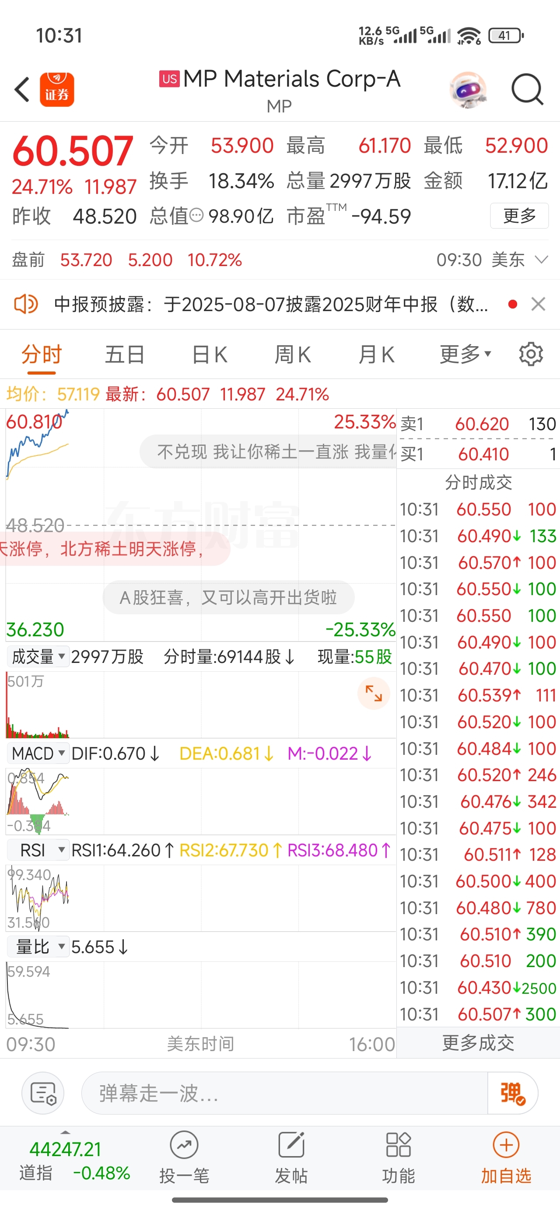Tap the 卖1 60.620 quote row
This screenshot has width=560, height=1213.
click(x=478, y=424)
